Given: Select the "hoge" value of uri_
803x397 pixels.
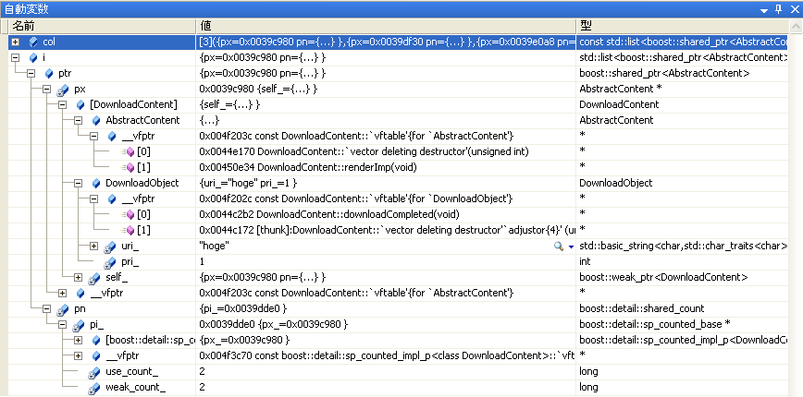Looking at the screenshot, I should point(214,247).
